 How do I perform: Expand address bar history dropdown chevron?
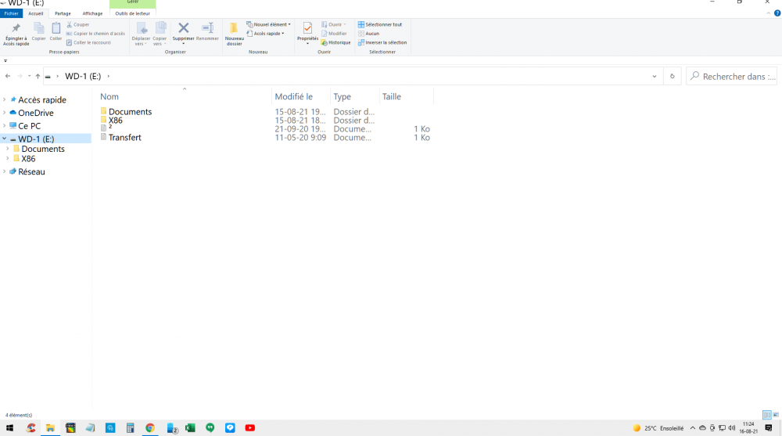click(655, 77)
